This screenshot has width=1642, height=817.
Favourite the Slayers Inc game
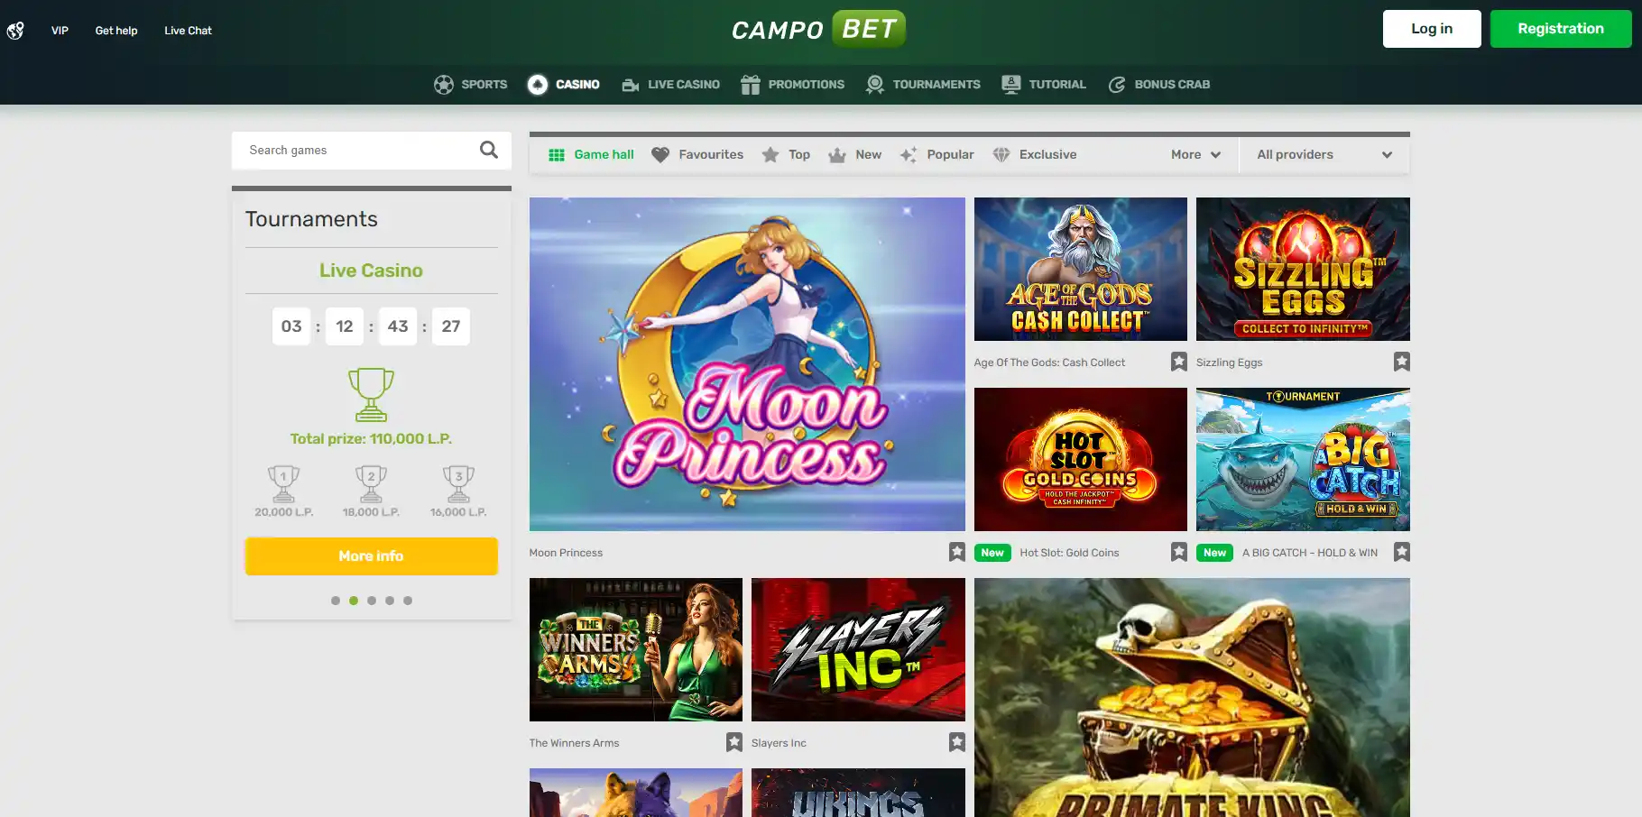tap(957, 742)
